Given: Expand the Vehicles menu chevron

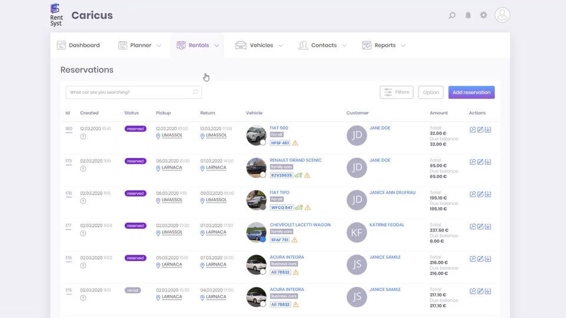Looking at the screenshot, I should coord(281,45).
